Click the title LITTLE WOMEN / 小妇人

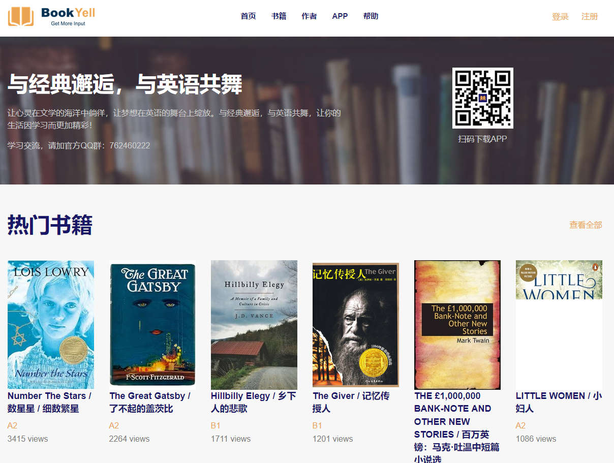click(x=559, y=402)
